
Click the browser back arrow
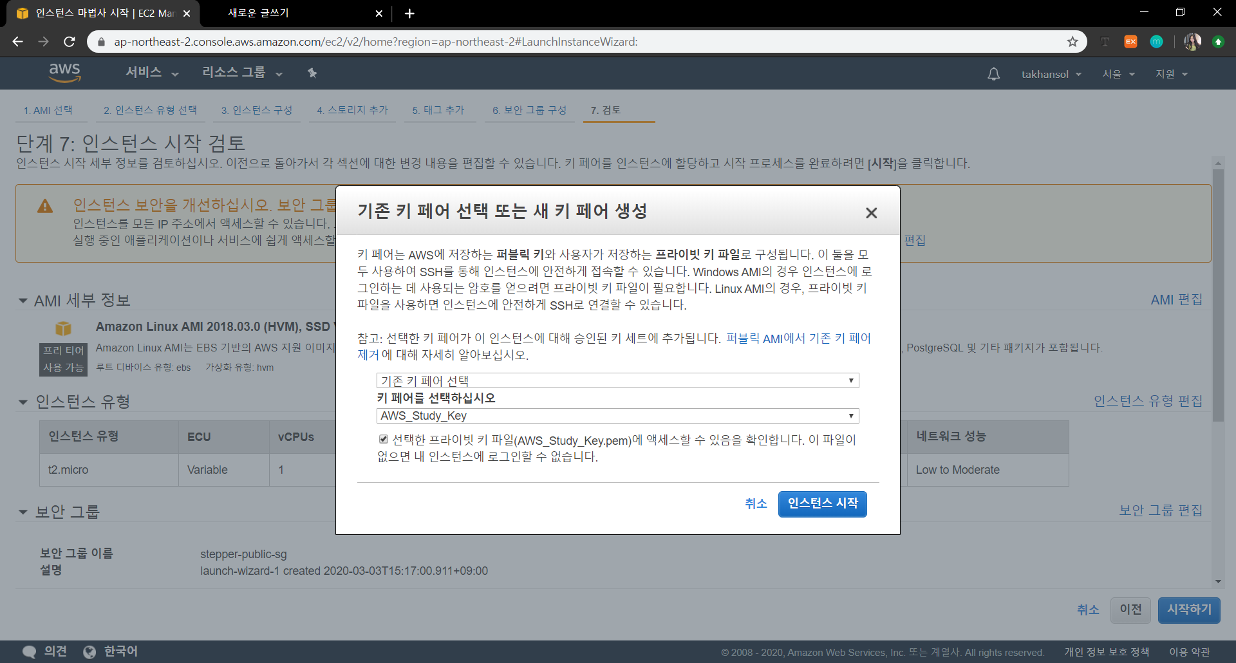coord(17,42)
